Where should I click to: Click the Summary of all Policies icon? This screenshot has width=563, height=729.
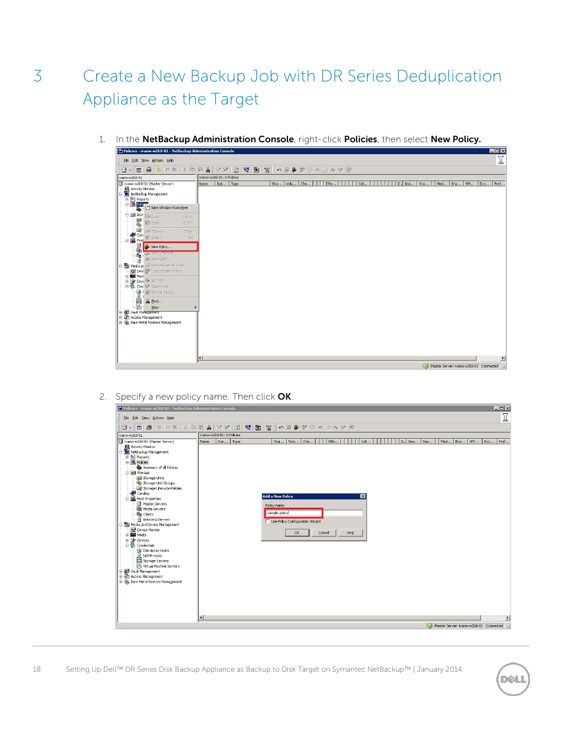coord(139,468)
